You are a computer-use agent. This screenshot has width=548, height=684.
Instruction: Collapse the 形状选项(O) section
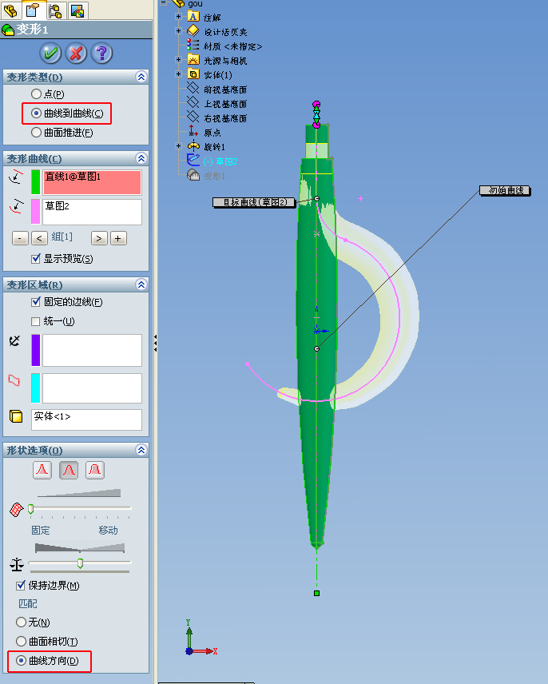[x=141, y=450]
